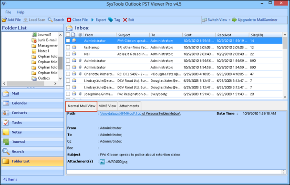Image resolution: width=290 pixels, height=185 pixels.
Task: Click the email list vertical scrollbar thumb
Action: [285, 43]
